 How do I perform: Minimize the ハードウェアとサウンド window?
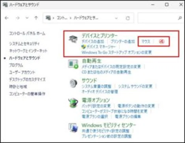153,5
